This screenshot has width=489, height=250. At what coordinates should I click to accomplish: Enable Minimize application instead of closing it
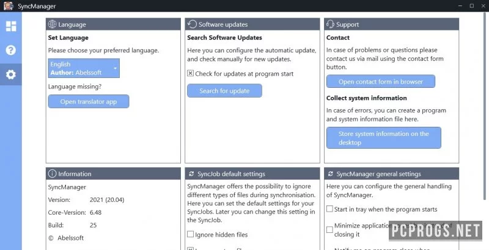point(329,230)
